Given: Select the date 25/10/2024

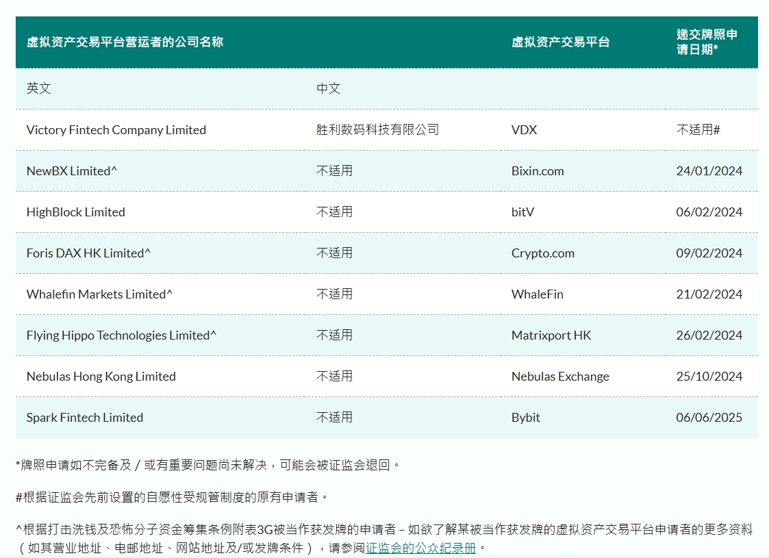Looking at the screenshot, I should click(709, 377).
